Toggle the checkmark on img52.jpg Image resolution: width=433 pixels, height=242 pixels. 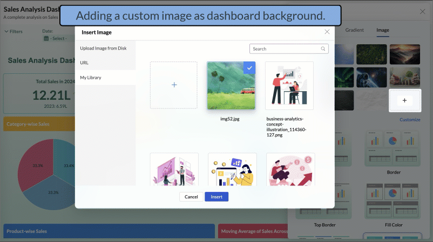[x=249, y=68]
